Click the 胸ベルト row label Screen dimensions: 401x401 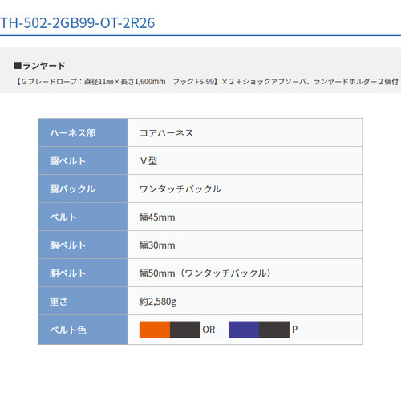click(83, 245)
